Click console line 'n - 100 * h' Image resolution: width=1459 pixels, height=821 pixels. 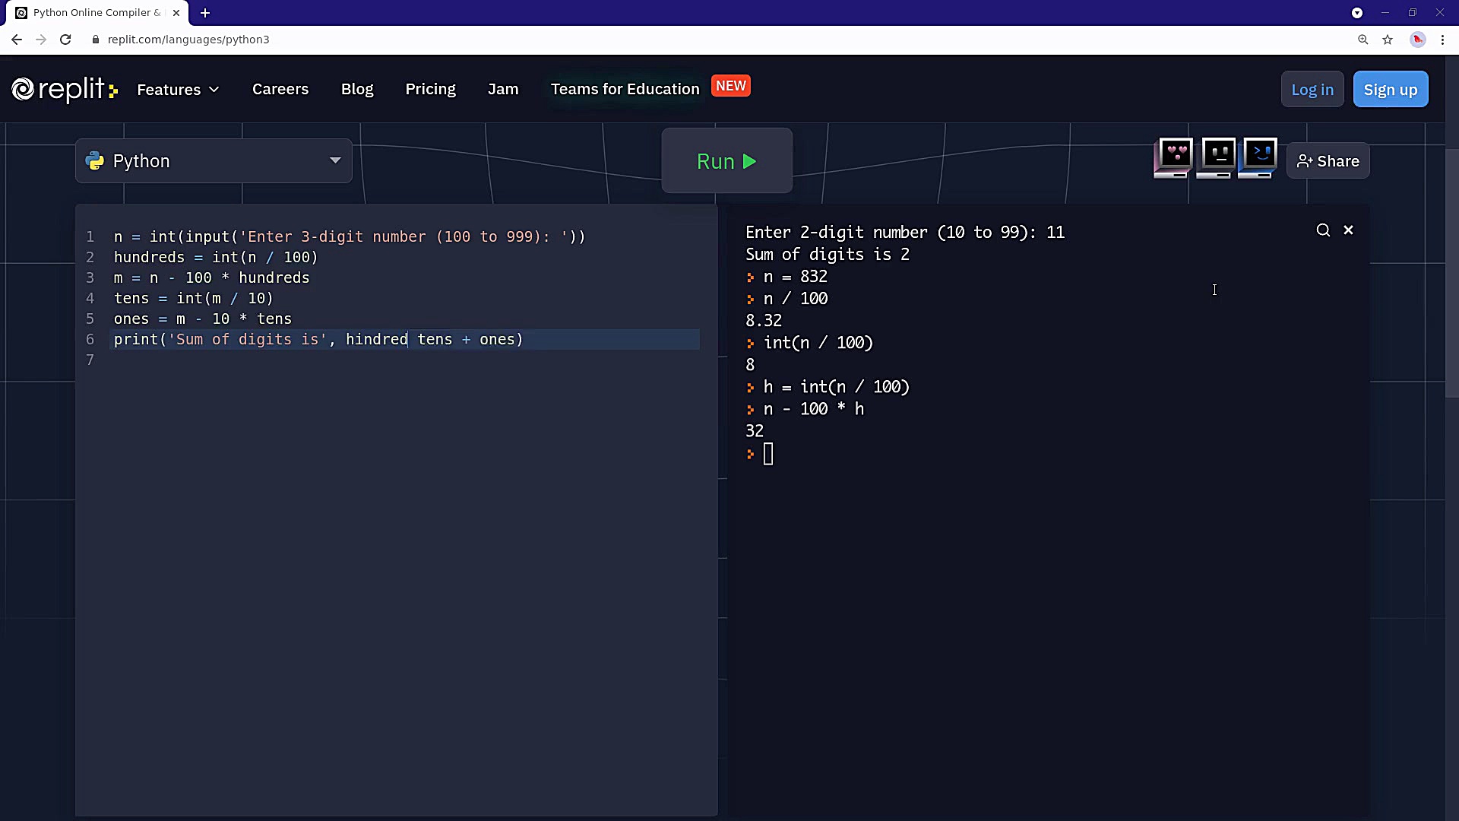click(813, 409)
